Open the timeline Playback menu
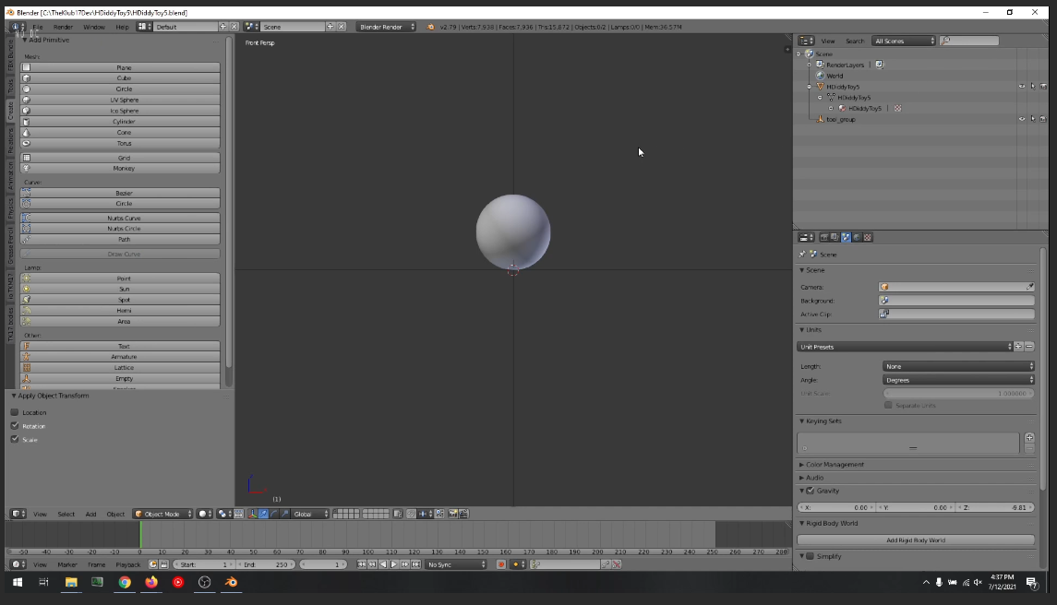 128,564
